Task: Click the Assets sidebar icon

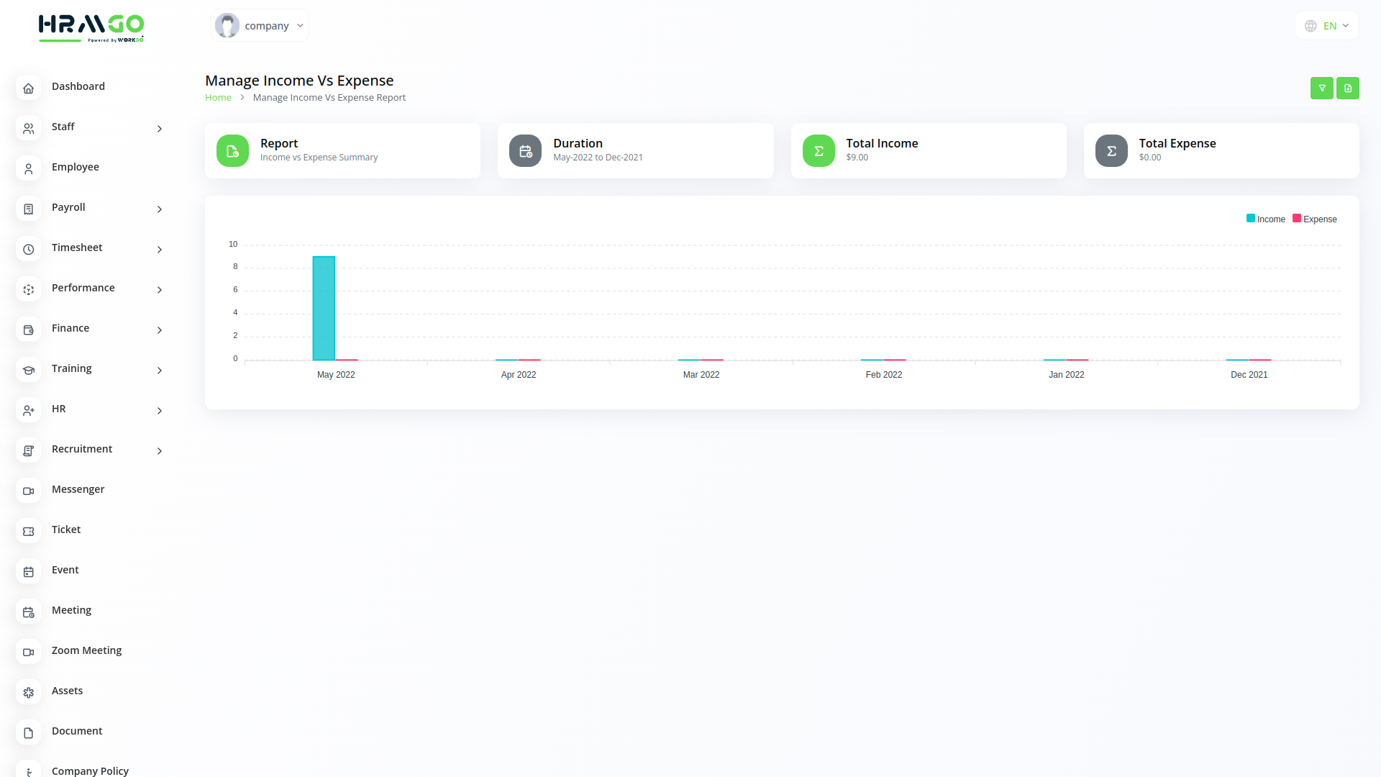Action: 28,692
